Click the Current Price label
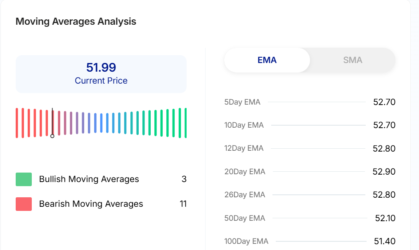The height and width of the screenshot is (250, 419). [101, 81]
